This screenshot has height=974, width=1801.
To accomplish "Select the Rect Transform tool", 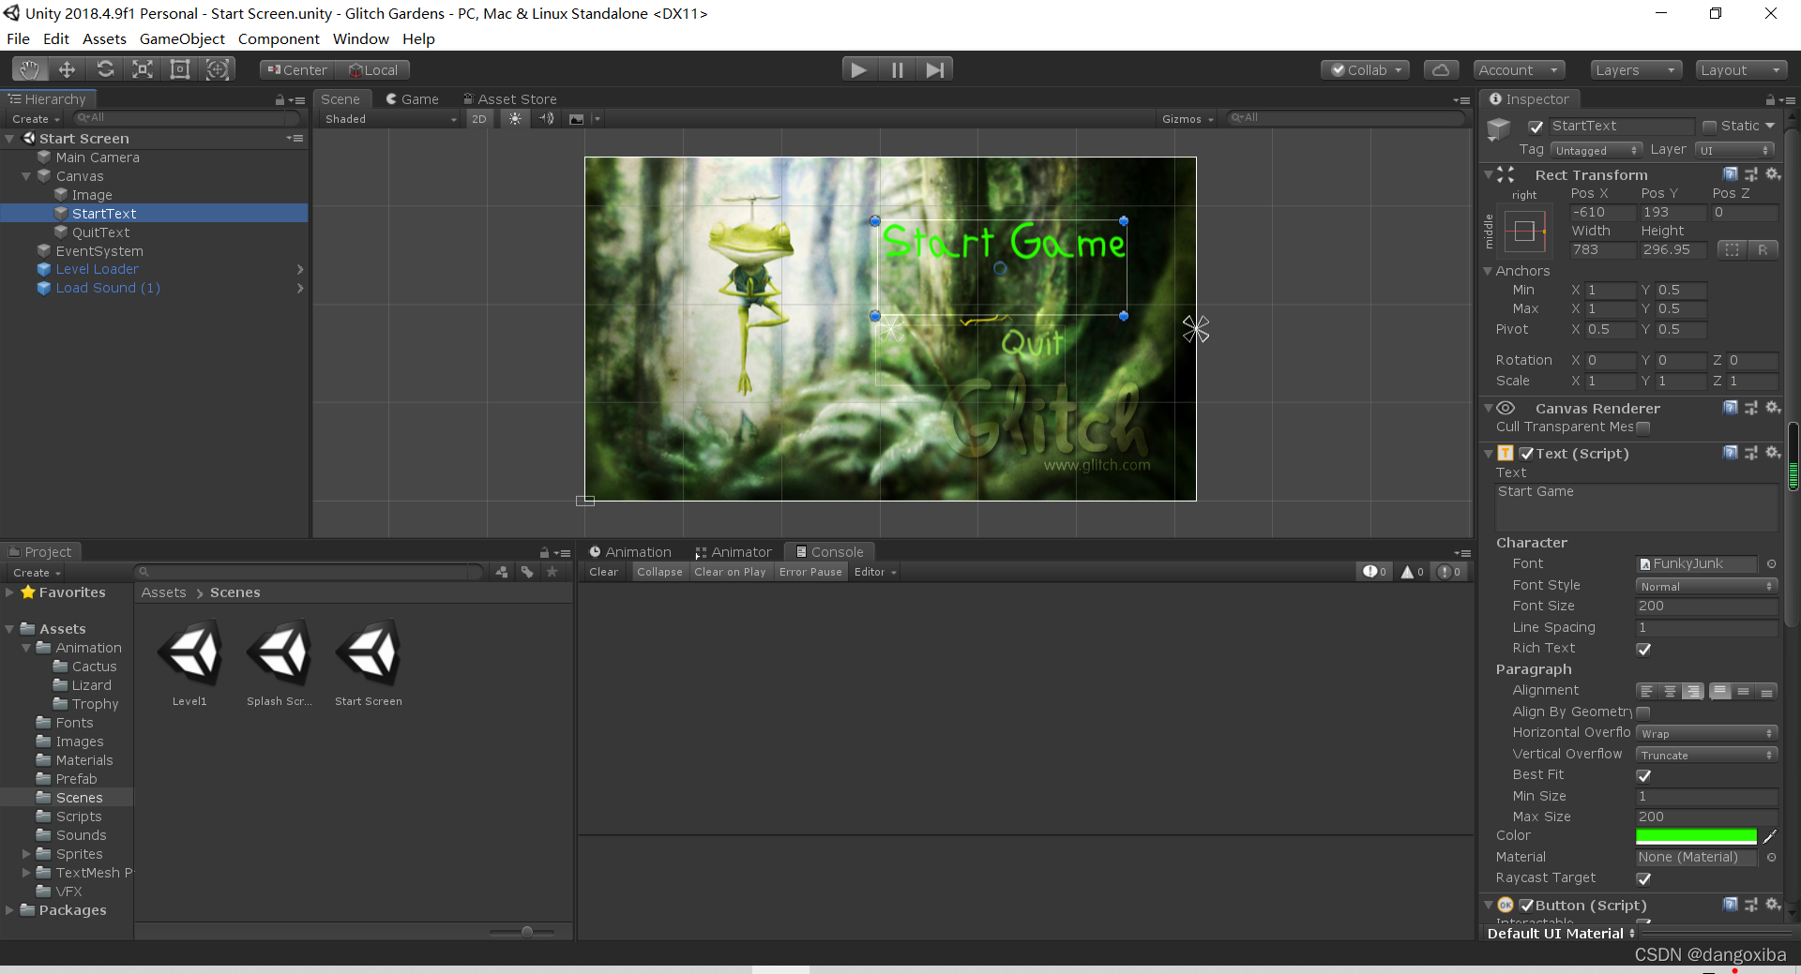I will 179,69.
